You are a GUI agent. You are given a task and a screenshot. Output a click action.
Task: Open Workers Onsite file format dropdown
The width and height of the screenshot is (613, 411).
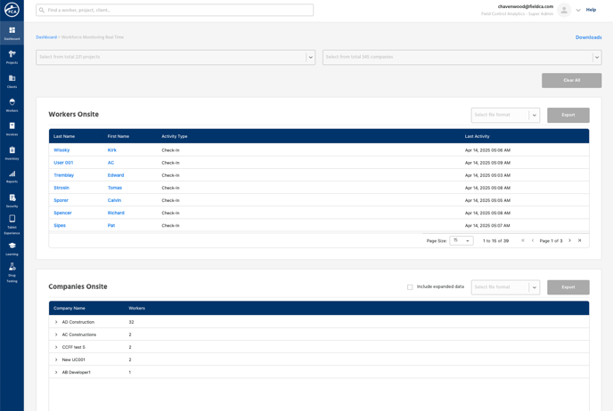tap(505, 115)
